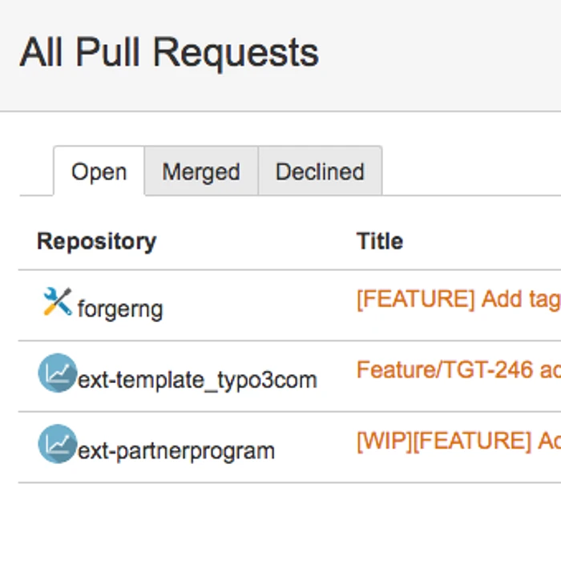Click the ext-partnerprogram chart avatar icon
Viewport: 561px width, 561px height.
coord(57,444)
